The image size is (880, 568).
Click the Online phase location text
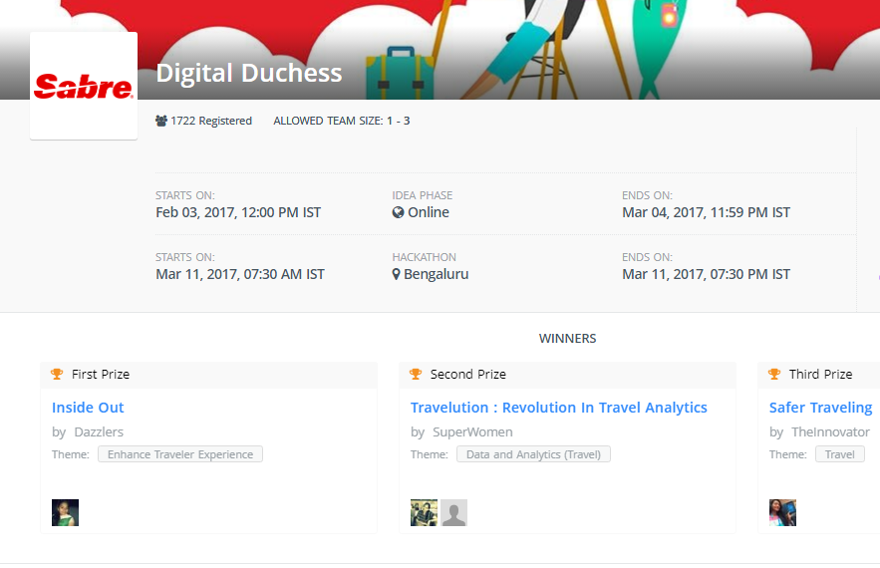point(429,212)
